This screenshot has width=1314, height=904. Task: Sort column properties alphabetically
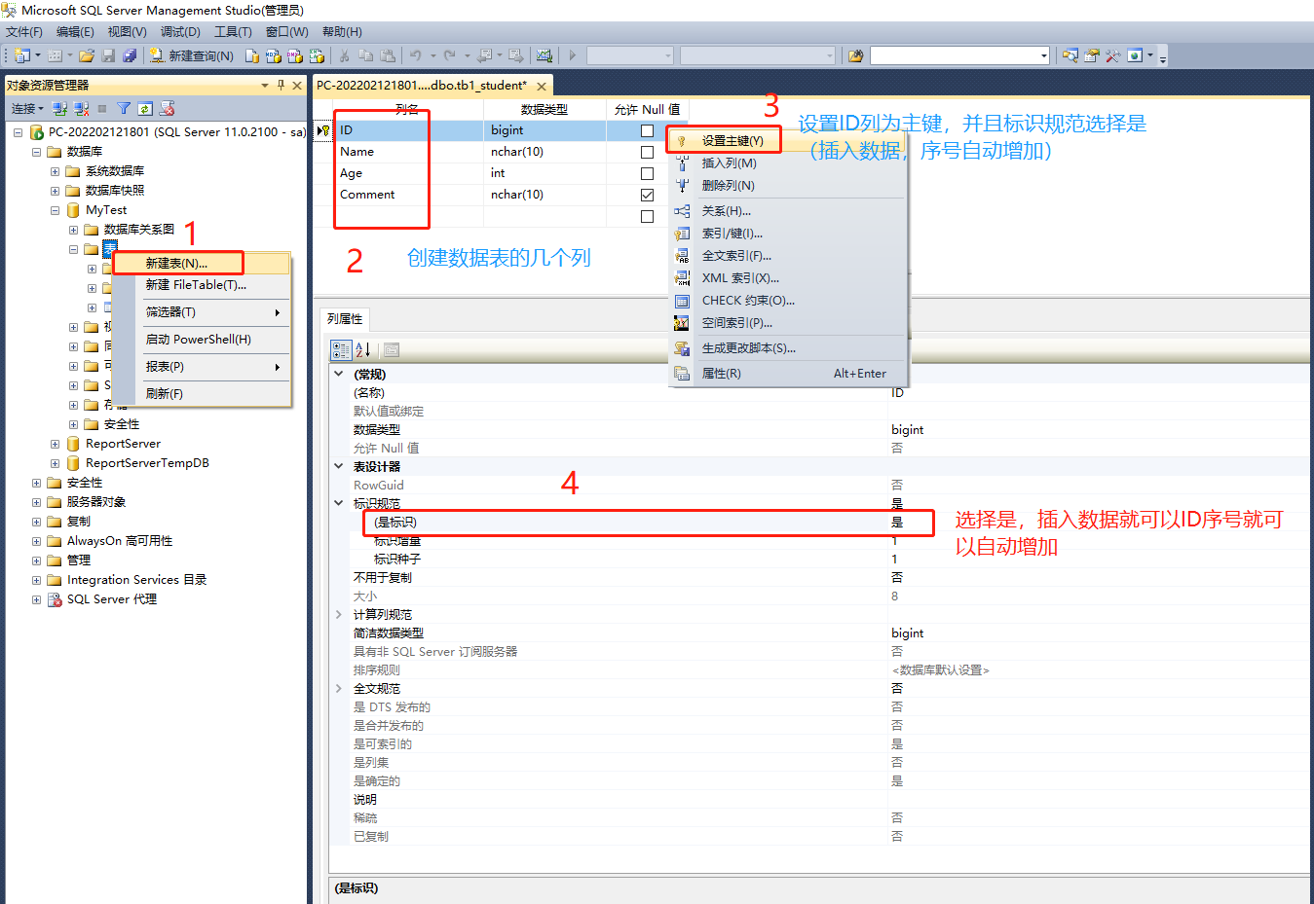coord(363,350)
